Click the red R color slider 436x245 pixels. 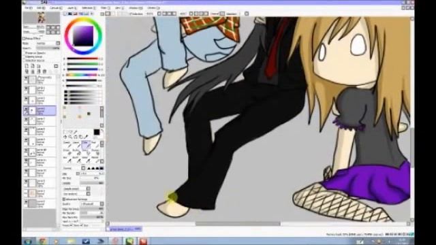pos(82,59)
